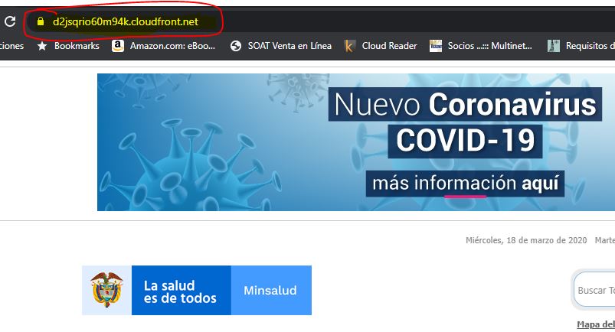The height and width of the screenshot is (332, 615).
Task: Click the padlock security icon
Action: click(41, 21)
